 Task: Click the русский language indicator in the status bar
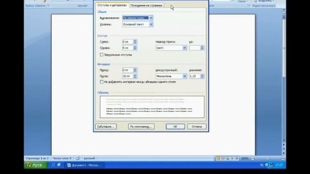coord(89,159)
